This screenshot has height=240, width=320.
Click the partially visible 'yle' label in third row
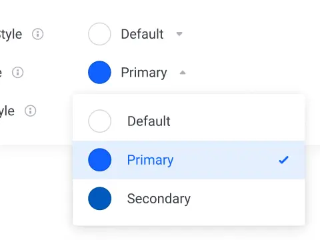tap(7, 111)
